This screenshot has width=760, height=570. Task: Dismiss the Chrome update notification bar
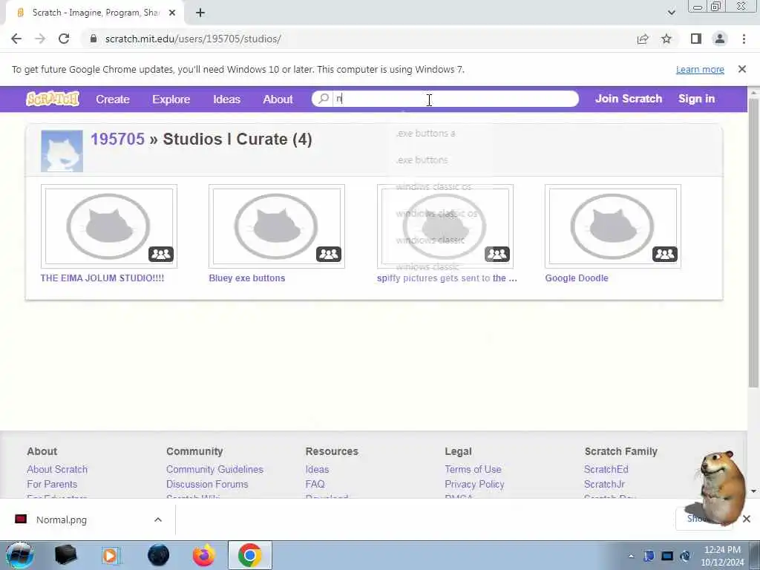coord(742,69)
